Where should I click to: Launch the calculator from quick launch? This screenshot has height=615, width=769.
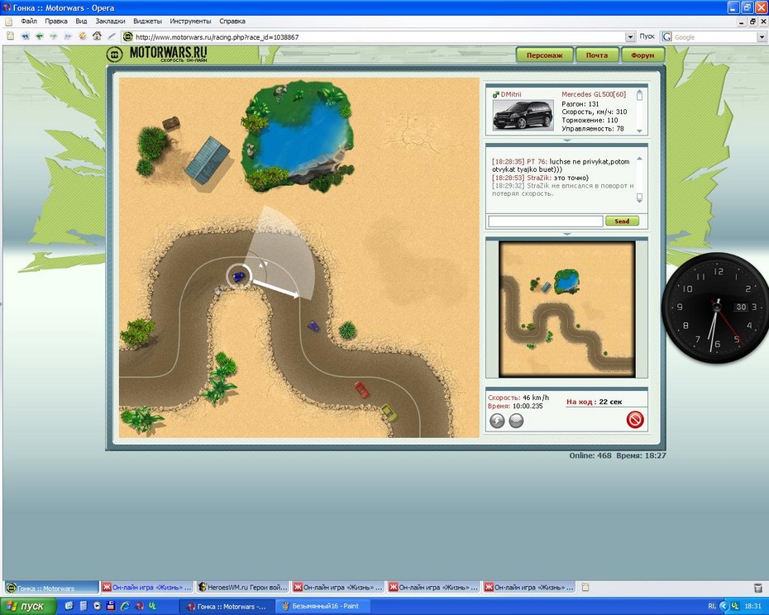pyautogui.click(x=84, y=606)
